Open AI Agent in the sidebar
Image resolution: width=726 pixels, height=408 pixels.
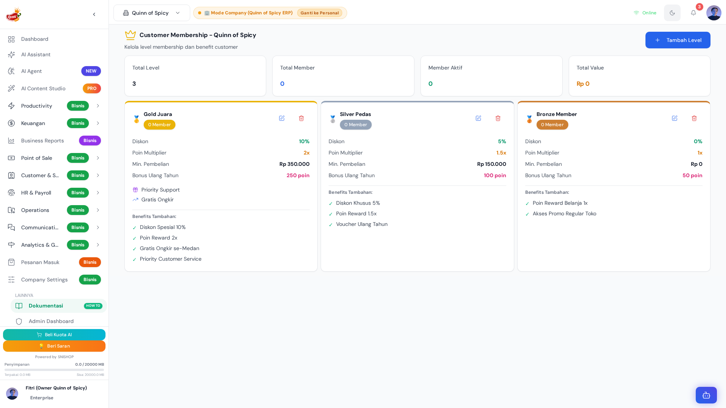pos(54,71)
